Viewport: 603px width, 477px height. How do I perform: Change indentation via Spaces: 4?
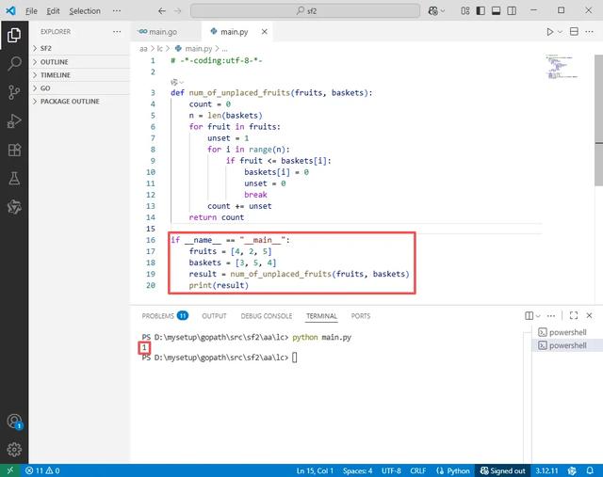(358, 470)
